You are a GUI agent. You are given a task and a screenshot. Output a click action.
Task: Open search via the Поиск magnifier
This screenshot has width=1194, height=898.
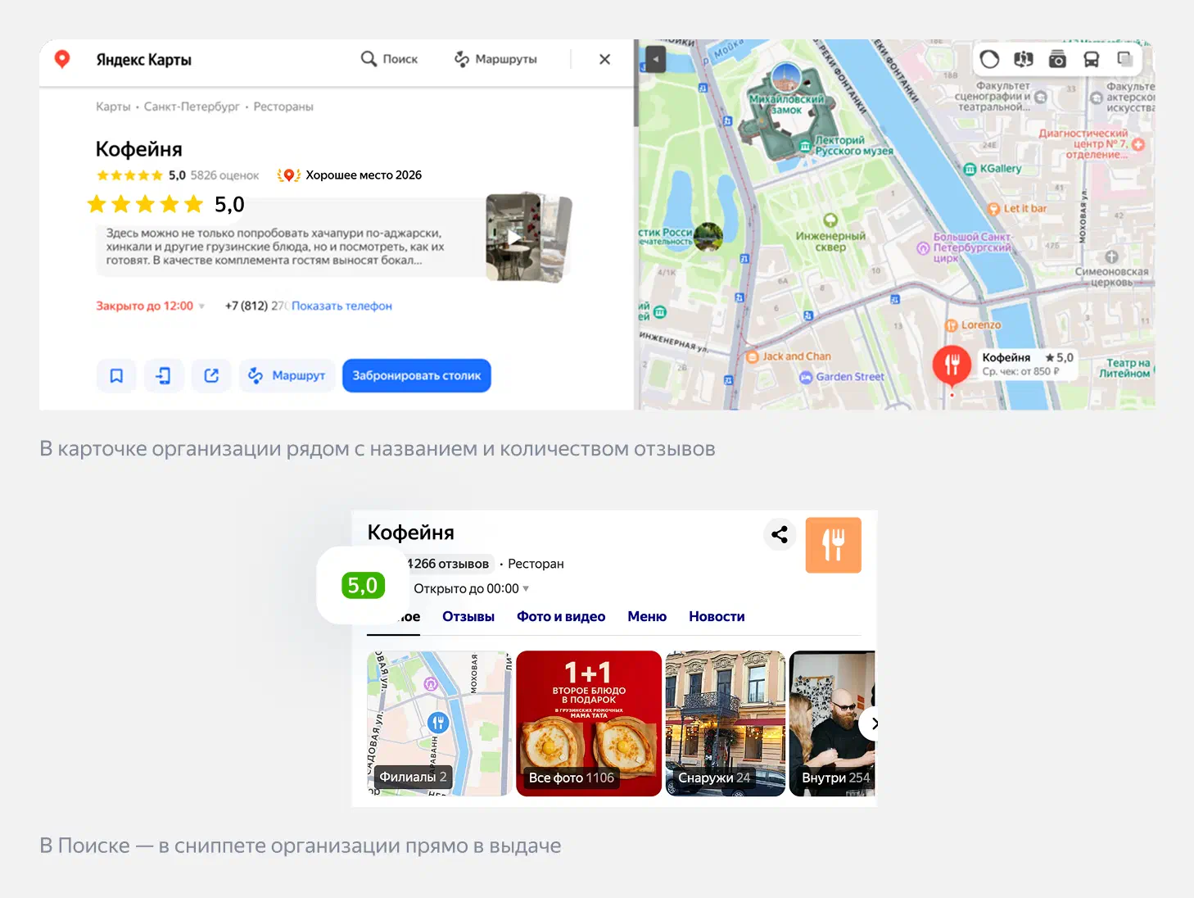(x=389, y=59)
